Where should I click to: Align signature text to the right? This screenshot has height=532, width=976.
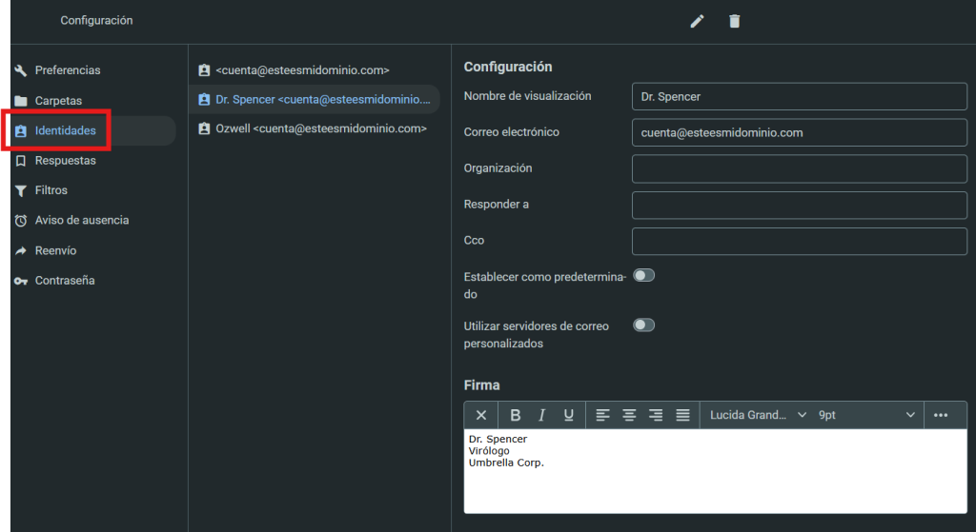pyautogui.click(x=656, y=415)
